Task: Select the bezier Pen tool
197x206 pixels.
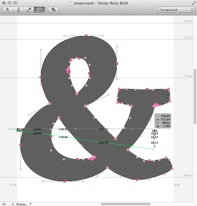Action: [x=19, y=10]
